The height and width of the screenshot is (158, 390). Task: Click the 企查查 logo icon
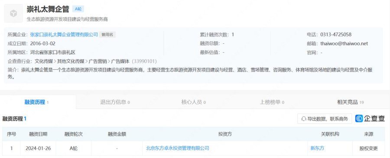pos(359,119)
